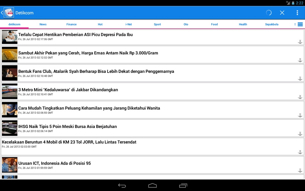Open the category list icon beside tabs
This screenshot has width=305, height=191.
tap(300, 25)
